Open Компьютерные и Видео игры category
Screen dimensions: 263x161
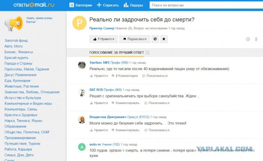pyautogui.click(x=28, y=104)
